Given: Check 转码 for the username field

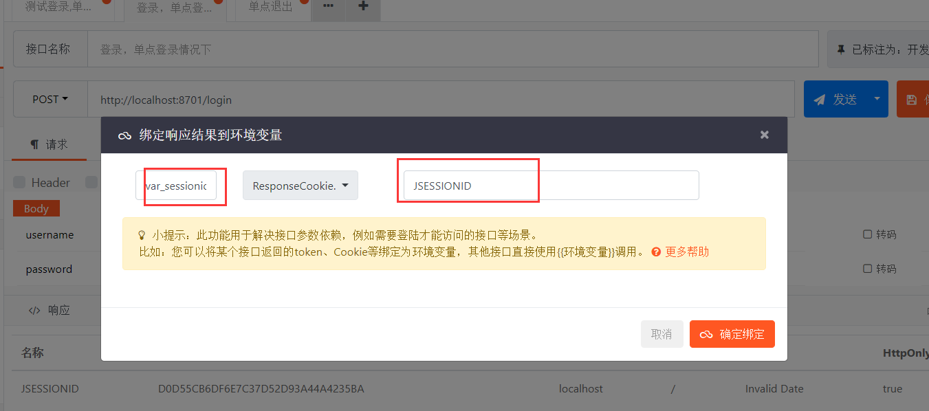Looking at the screenshot, I should click(867, 234).
